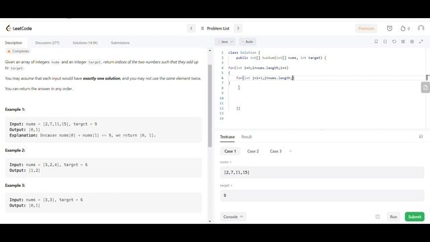
Task: Click the Submit button
Action: click(x=415, y=216)
